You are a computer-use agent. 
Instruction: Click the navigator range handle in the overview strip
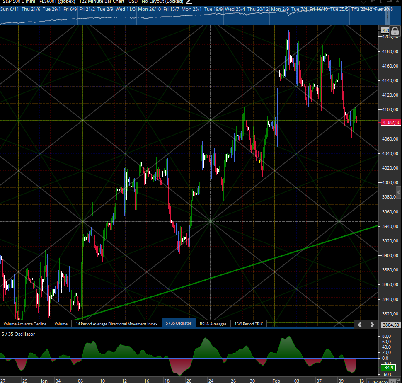tap(387, 16)
